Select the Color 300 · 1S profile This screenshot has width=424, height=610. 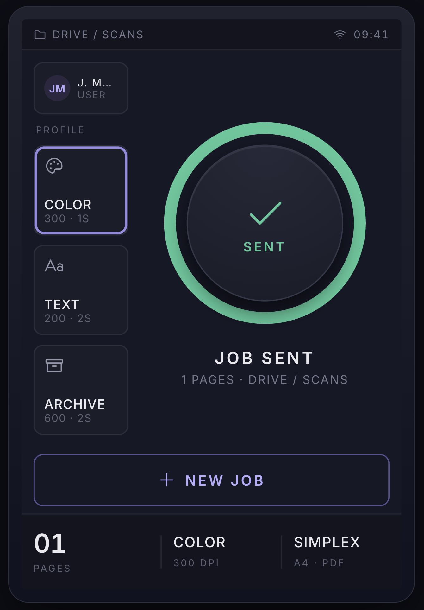point(81,190)
